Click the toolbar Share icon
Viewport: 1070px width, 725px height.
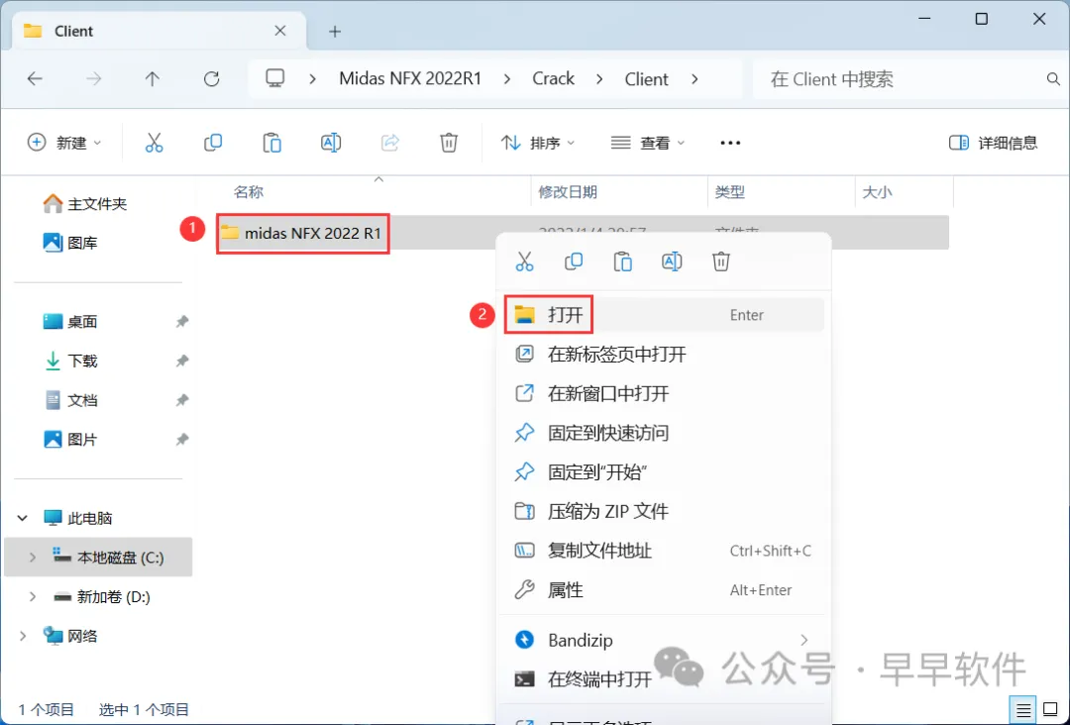(x=389, y=143)
